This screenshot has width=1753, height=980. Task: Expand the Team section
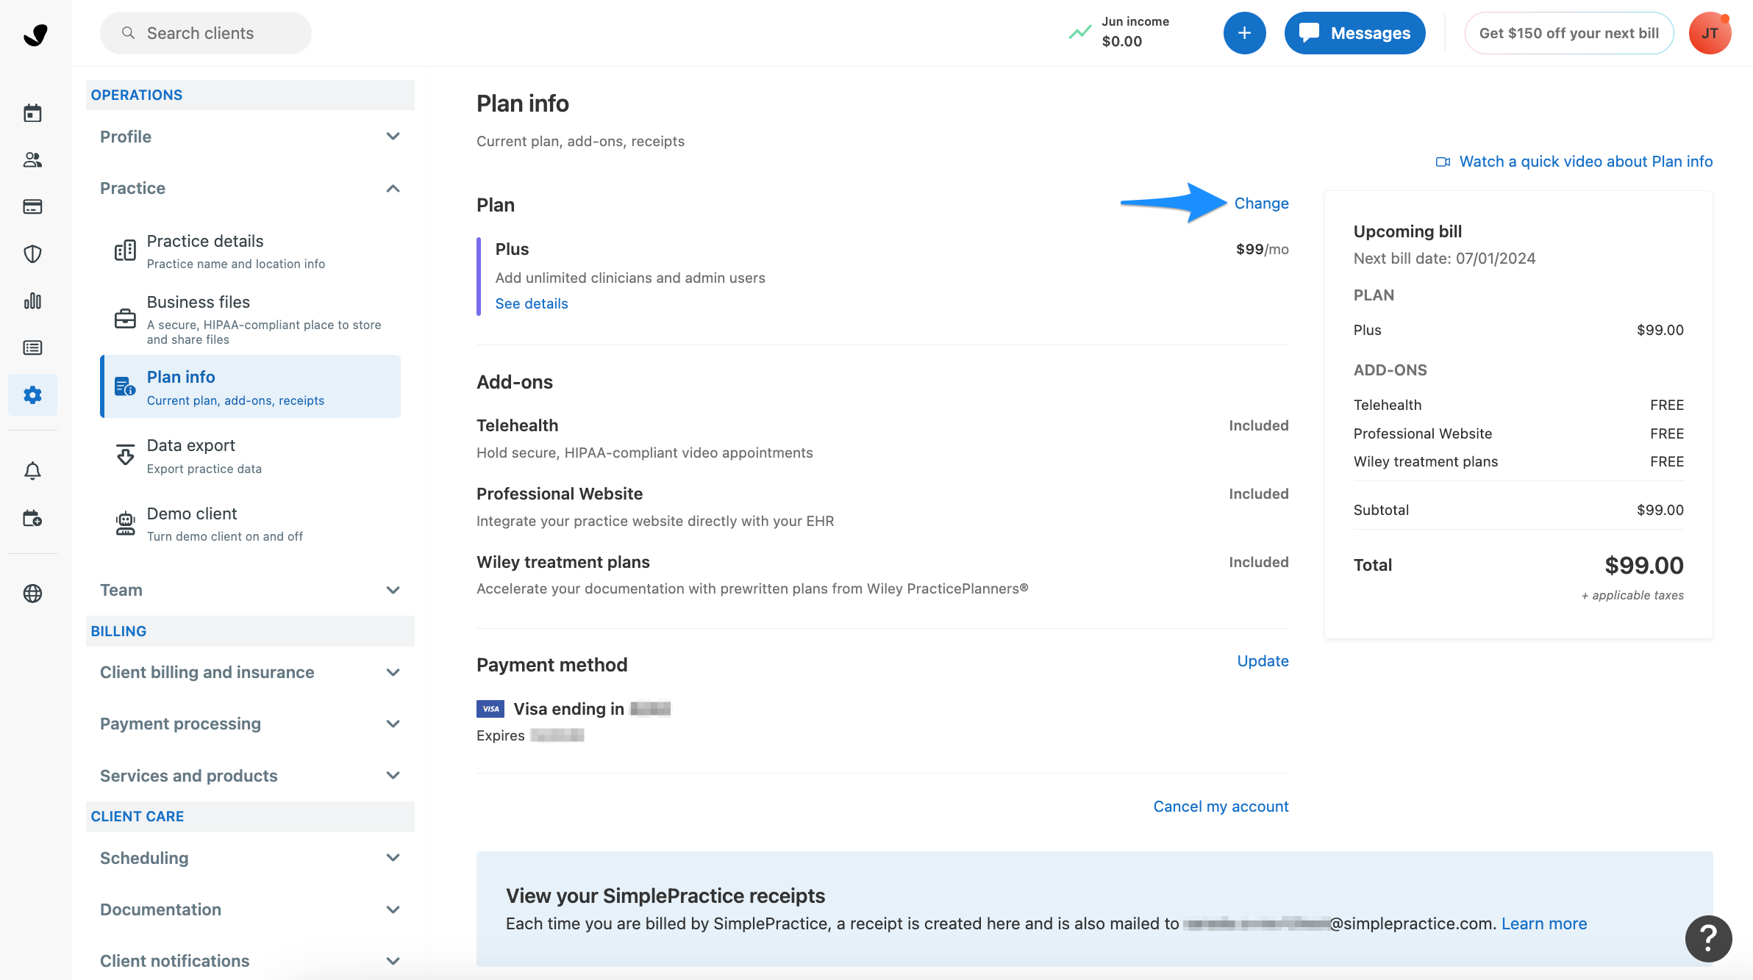250,590
